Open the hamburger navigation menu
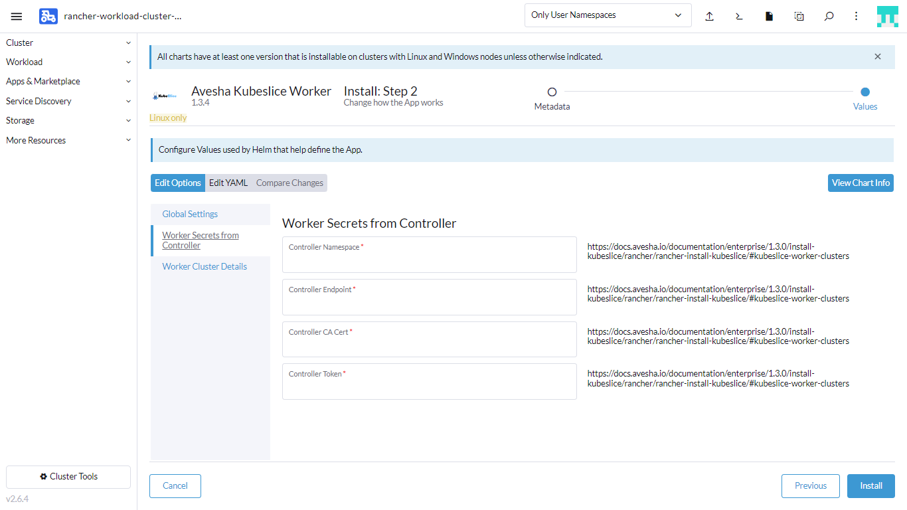 [17, 16]
